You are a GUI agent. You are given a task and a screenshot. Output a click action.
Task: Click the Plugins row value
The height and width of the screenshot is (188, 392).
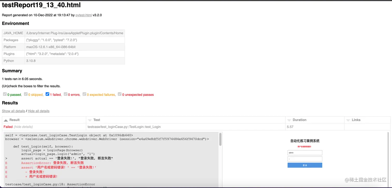click(x=52, y=54)
